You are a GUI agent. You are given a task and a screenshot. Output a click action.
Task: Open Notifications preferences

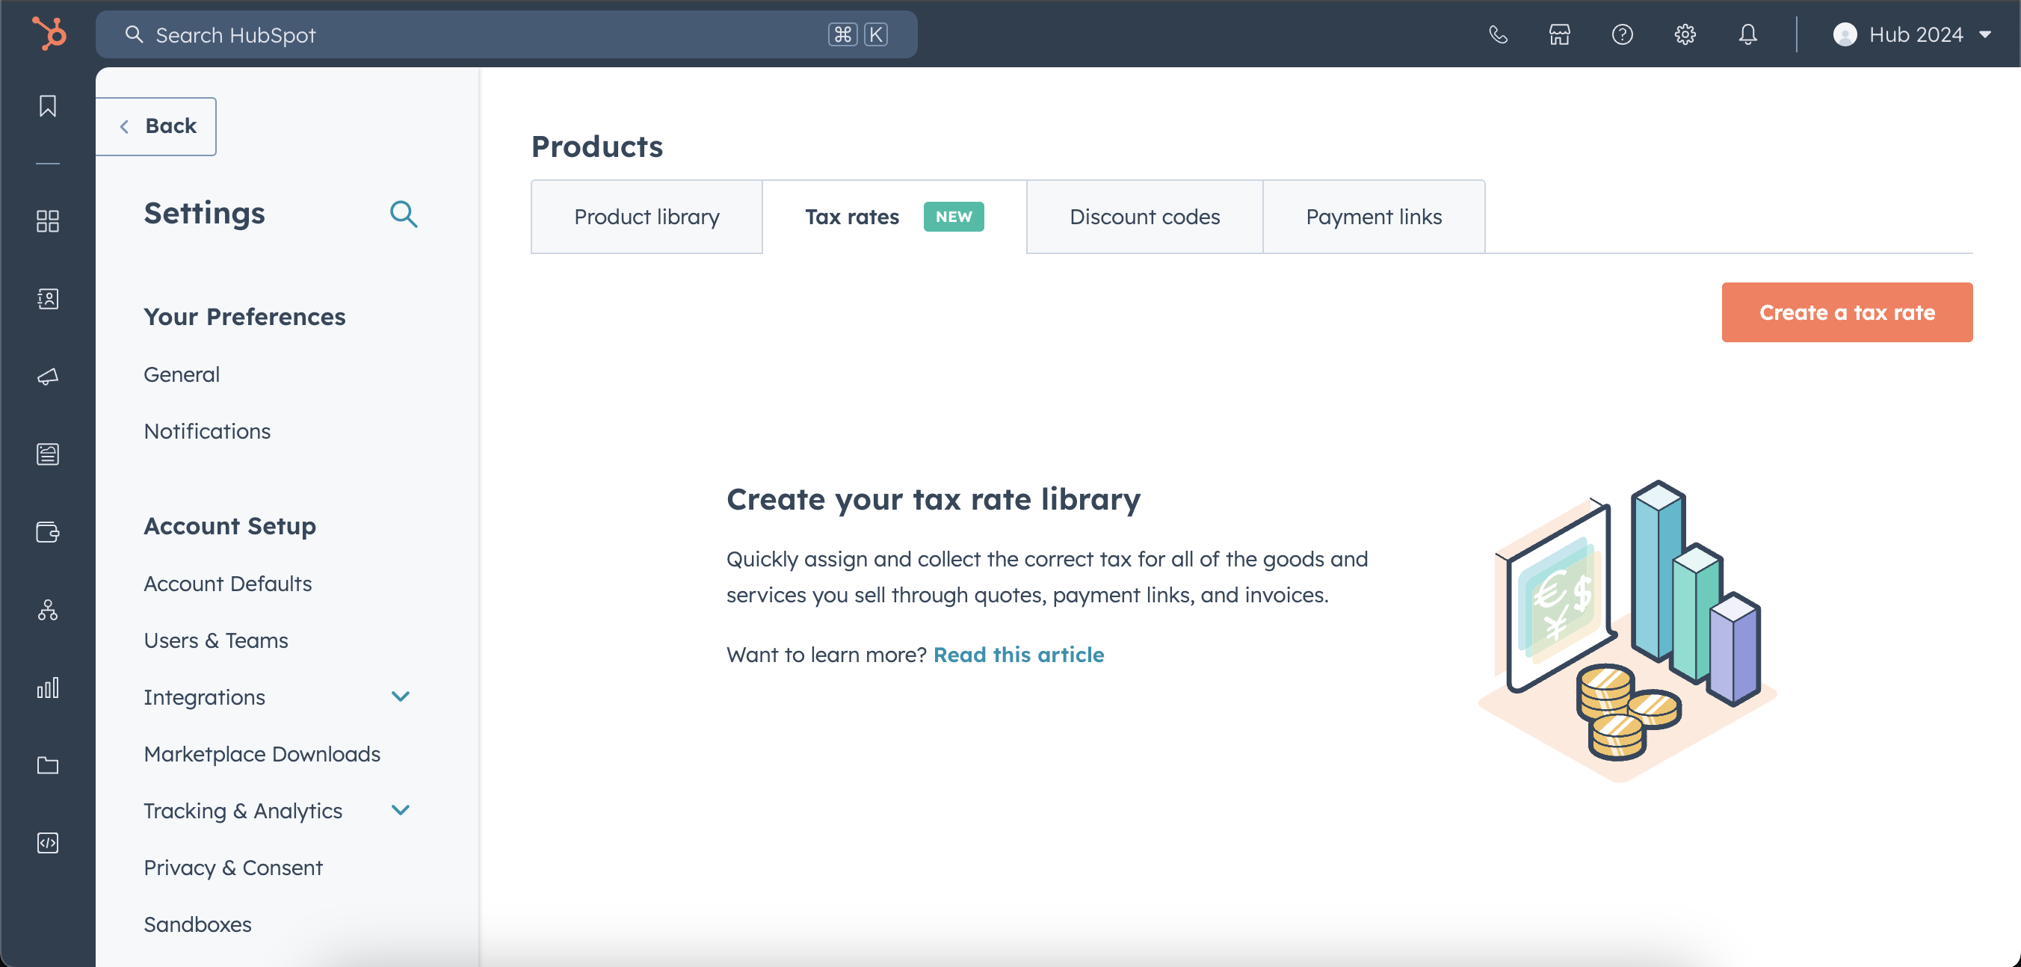coord(207,431)
